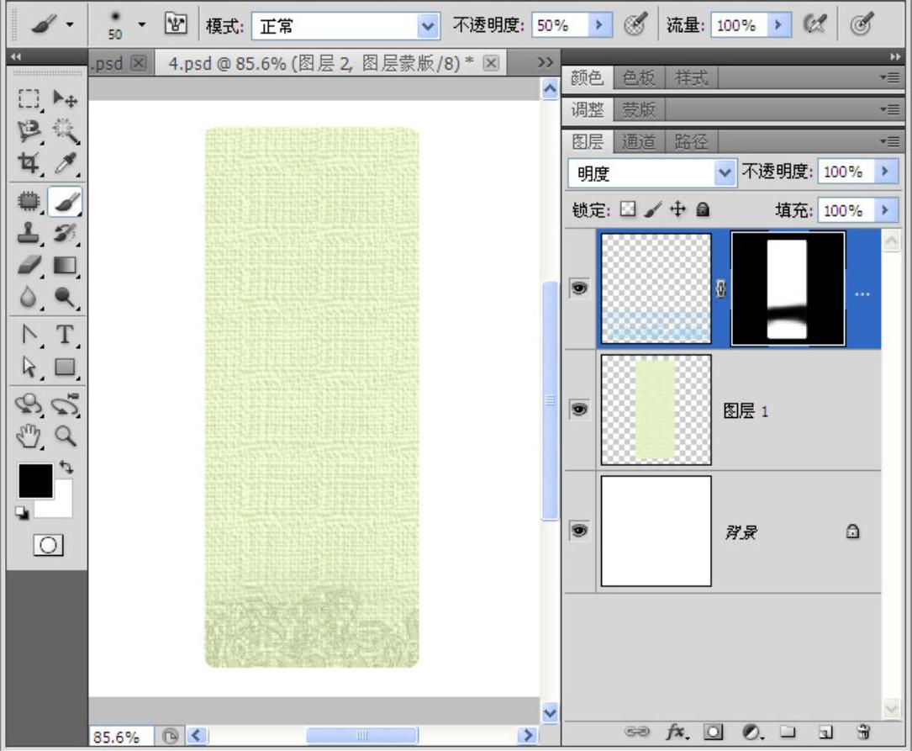Select the Crop tool
Viewport: 912px width, 751px height.
coord(29,163)
